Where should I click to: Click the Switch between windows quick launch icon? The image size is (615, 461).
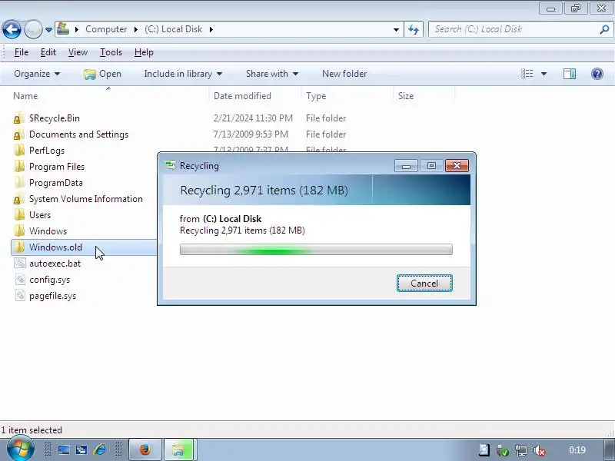click(81, 449)
